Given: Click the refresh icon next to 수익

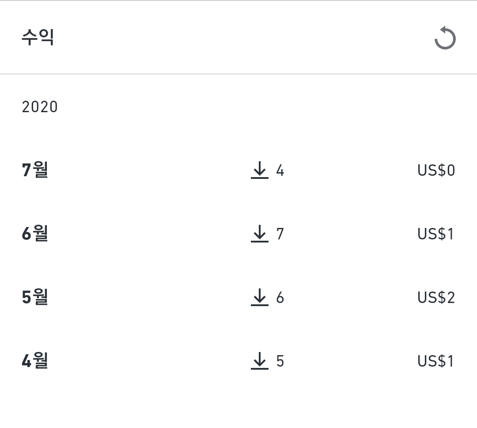Looking at the screenshot, I should 445,38.
